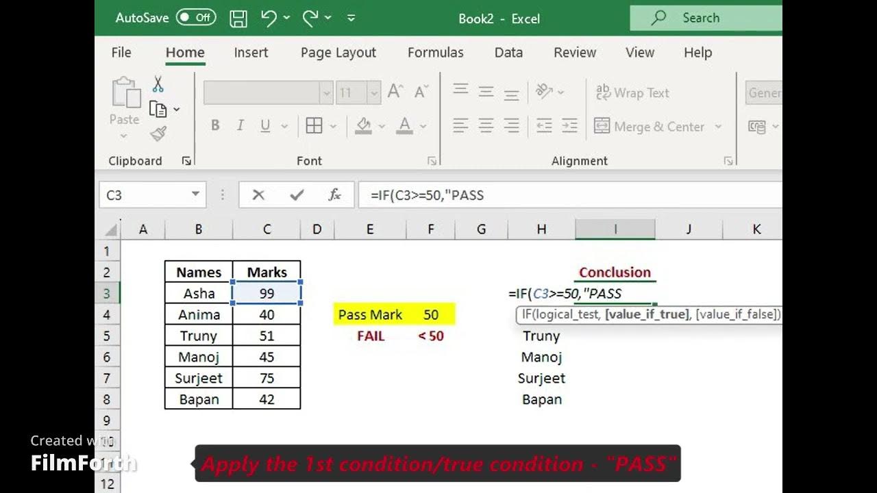The image size is (877, 493).
Task: Cancel the formula with the X button
Action: 258,195
